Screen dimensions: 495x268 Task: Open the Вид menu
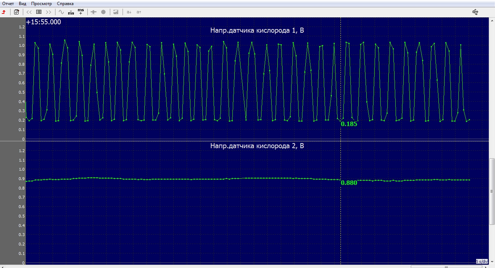(22, 4)
